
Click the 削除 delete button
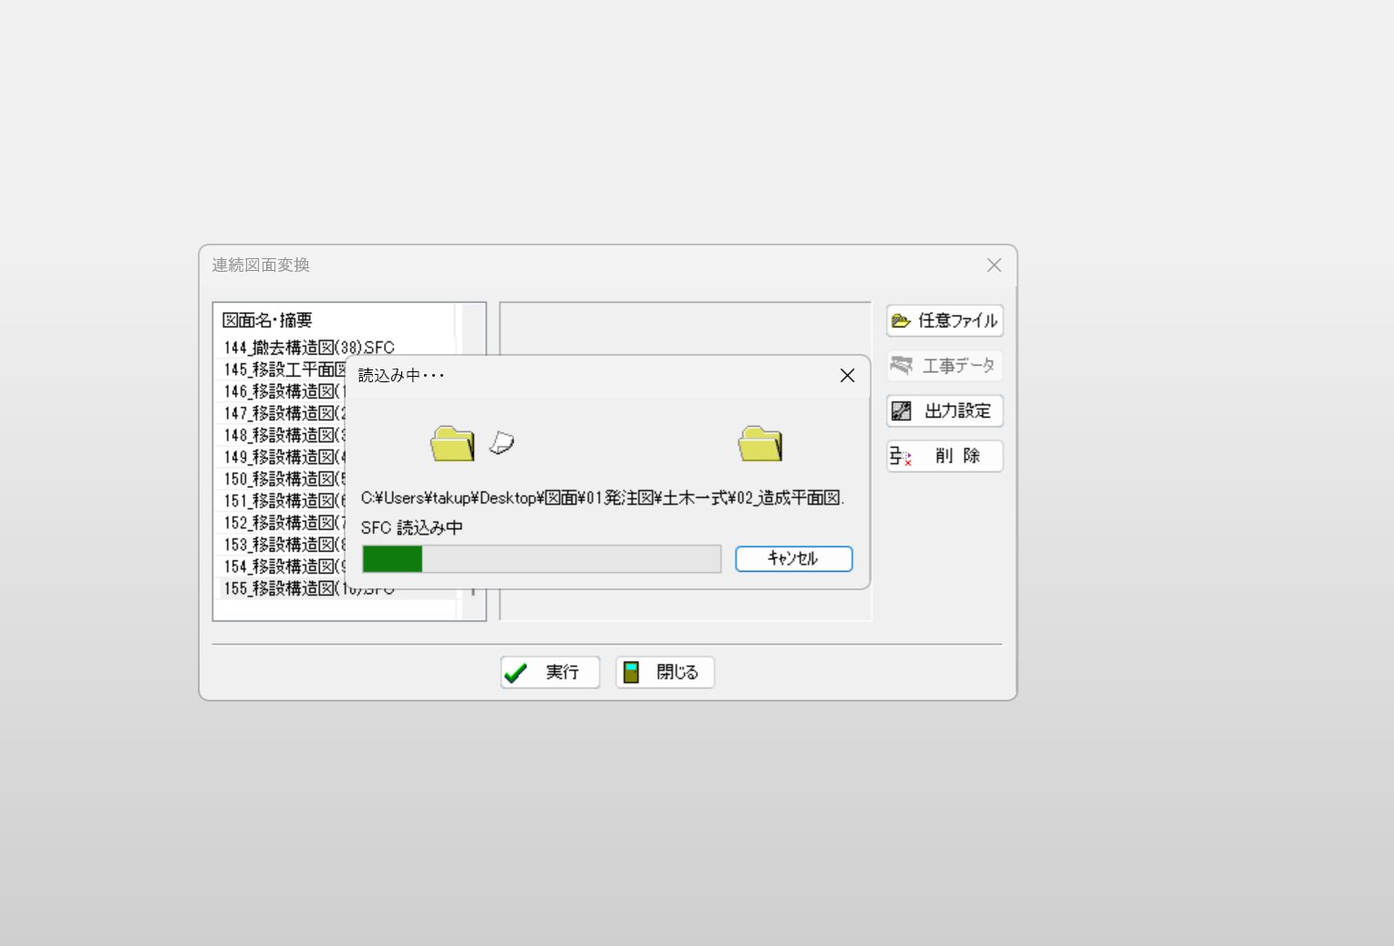pyautogui.click(x=945, y=456)
